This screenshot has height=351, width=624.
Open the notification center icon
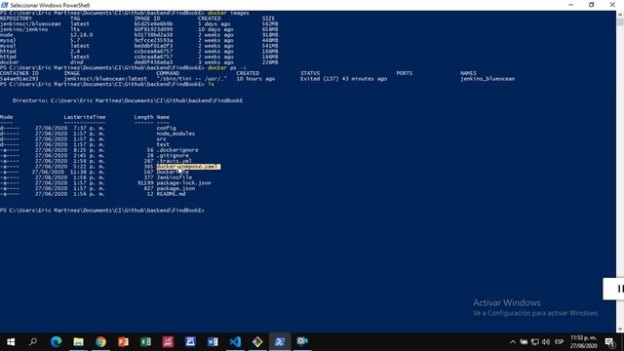tap(609, 342)
